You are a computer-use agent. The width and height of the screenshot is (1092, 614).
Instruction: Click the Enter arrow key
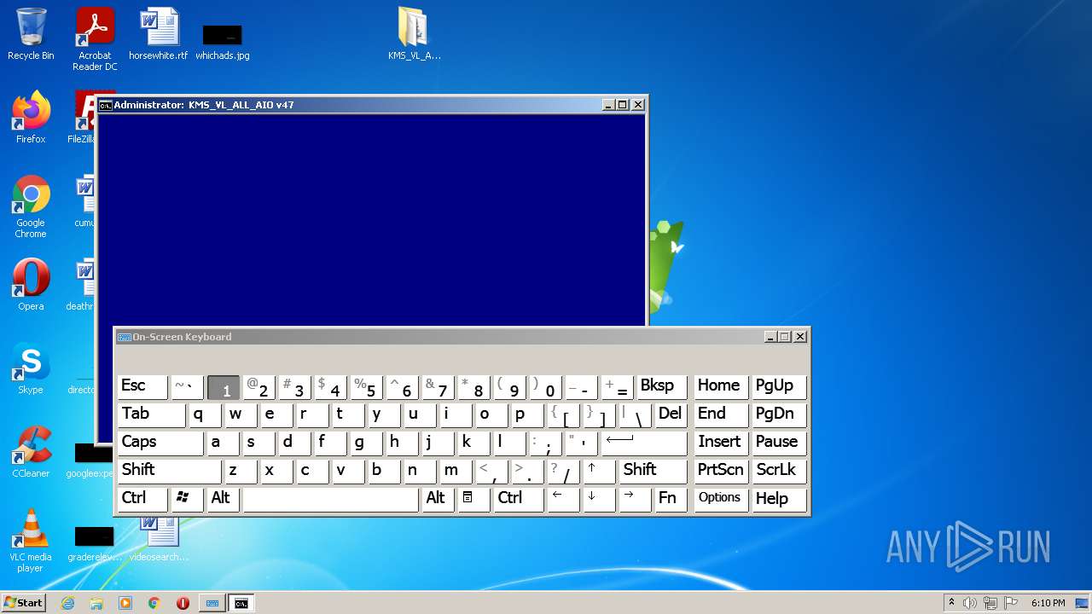pyautogui.click(x=644, y=443)
